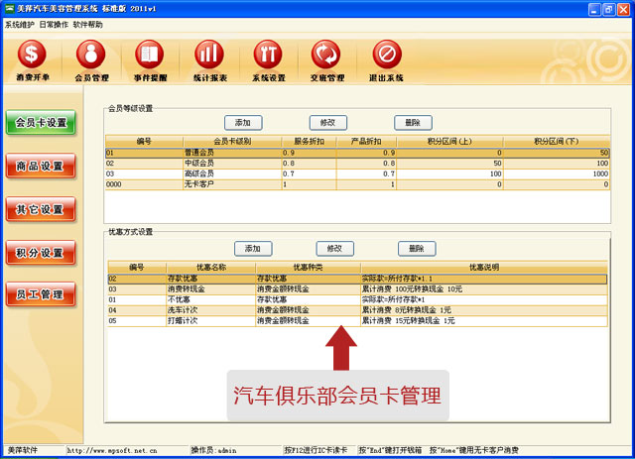Screen dimensions: 635x459
Task: Click 修改 in the 优惠方式设置 panel
Action: tap(334, 249)
